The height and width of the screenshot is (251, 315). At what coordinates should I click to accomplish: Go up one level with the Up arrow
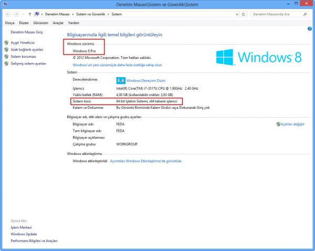pos(30,14)
